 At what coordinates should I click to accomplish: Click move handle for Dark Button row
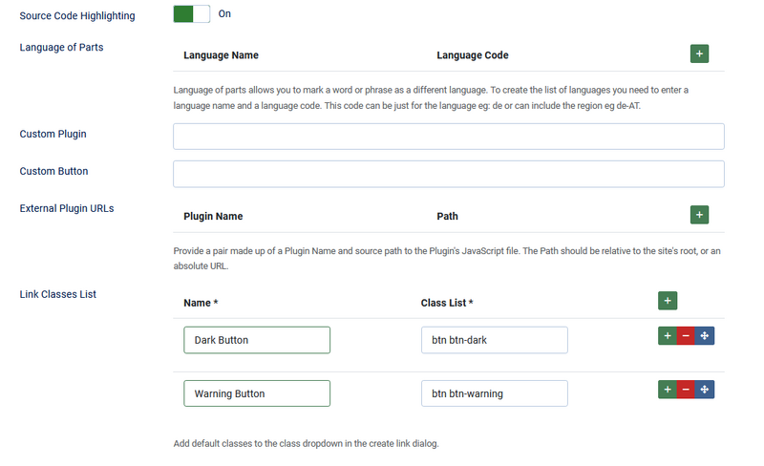704,336
